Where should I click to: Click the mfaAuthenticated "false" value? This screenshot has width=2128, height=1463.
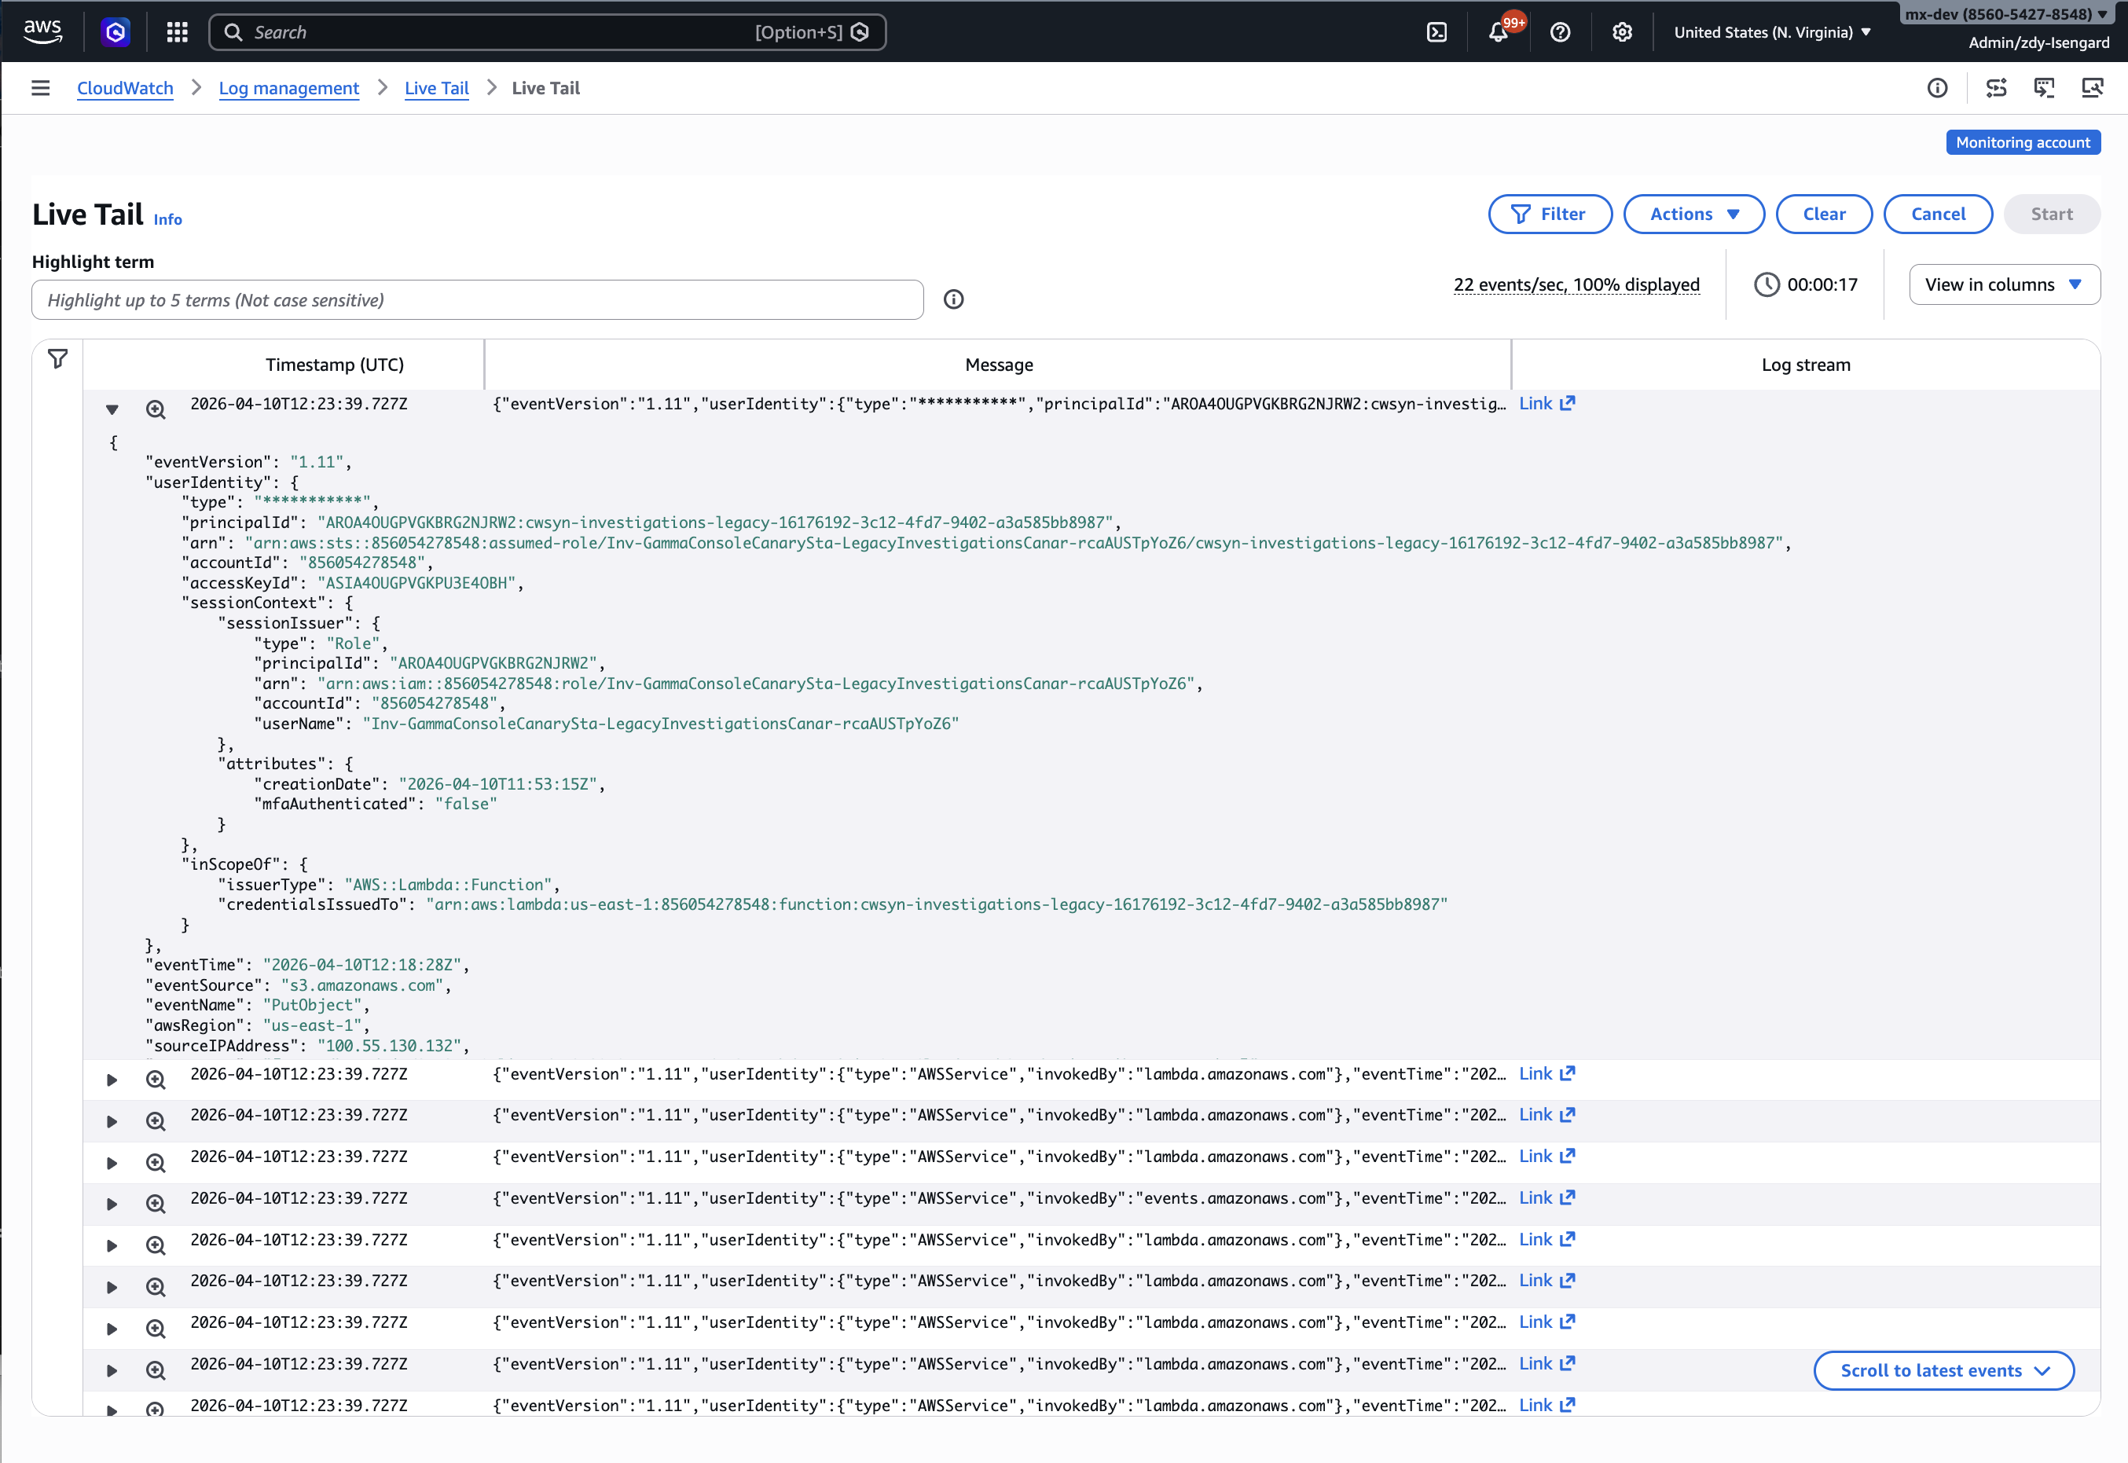[466, 804]
